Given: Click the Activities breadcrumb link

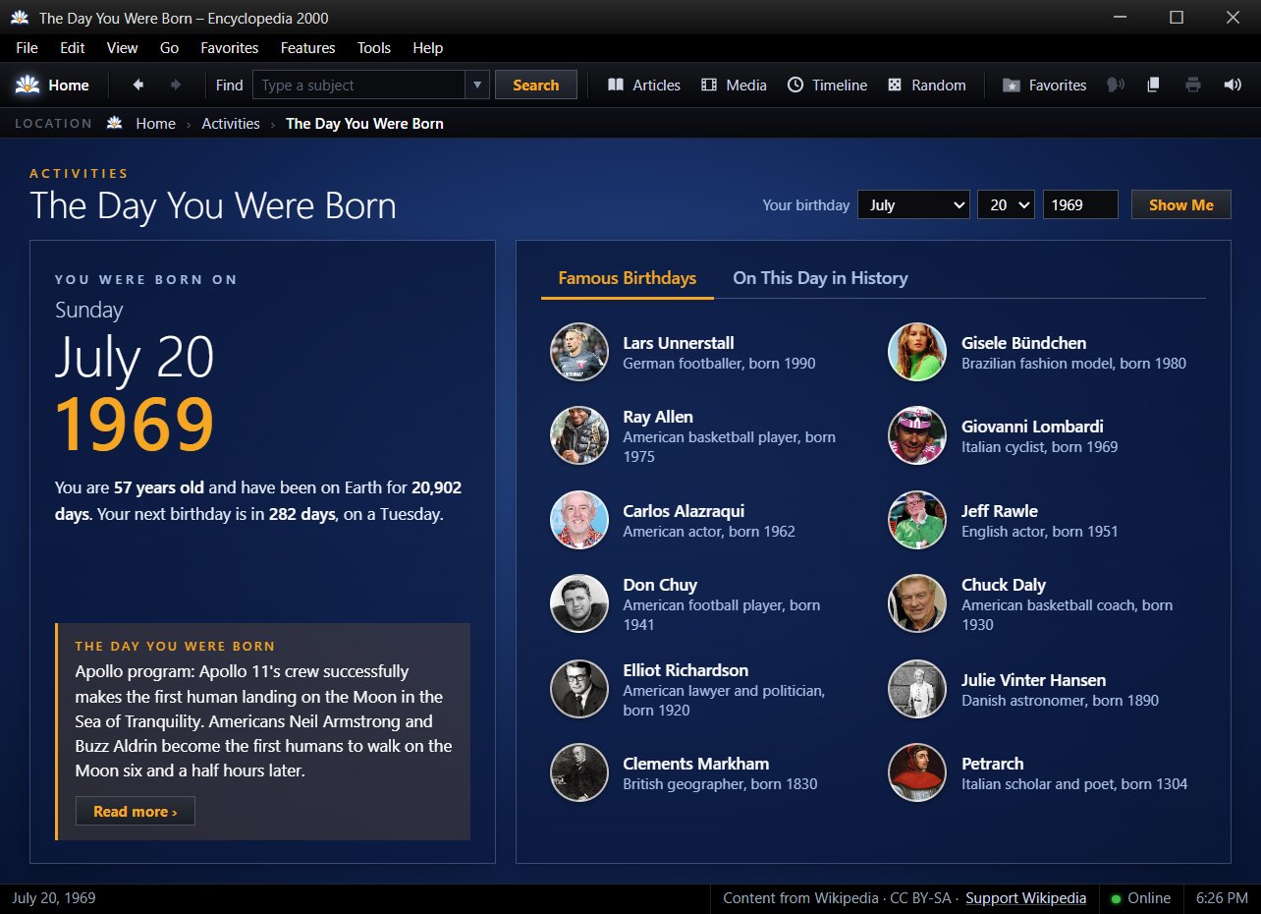Looking at the screenshot, I should [x=231, y=124].
